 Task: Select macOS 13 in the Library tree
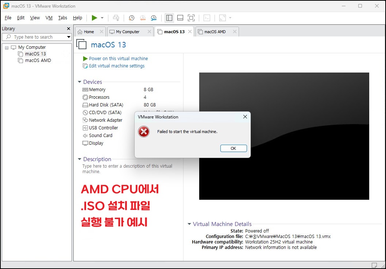coord(35,54)
